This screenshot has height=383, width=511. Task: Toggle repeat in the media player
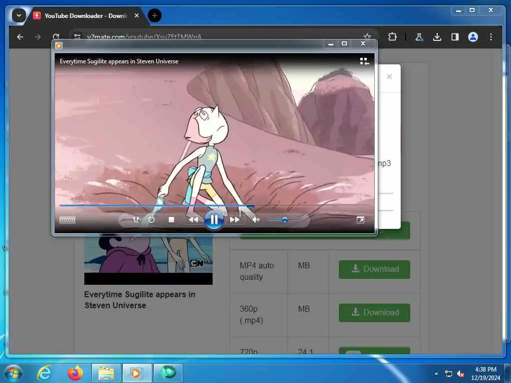pos(152,220)
